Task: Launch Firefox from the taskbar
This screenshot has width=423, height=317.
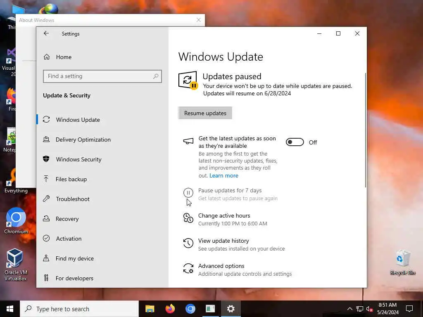Action: [170, 309]
